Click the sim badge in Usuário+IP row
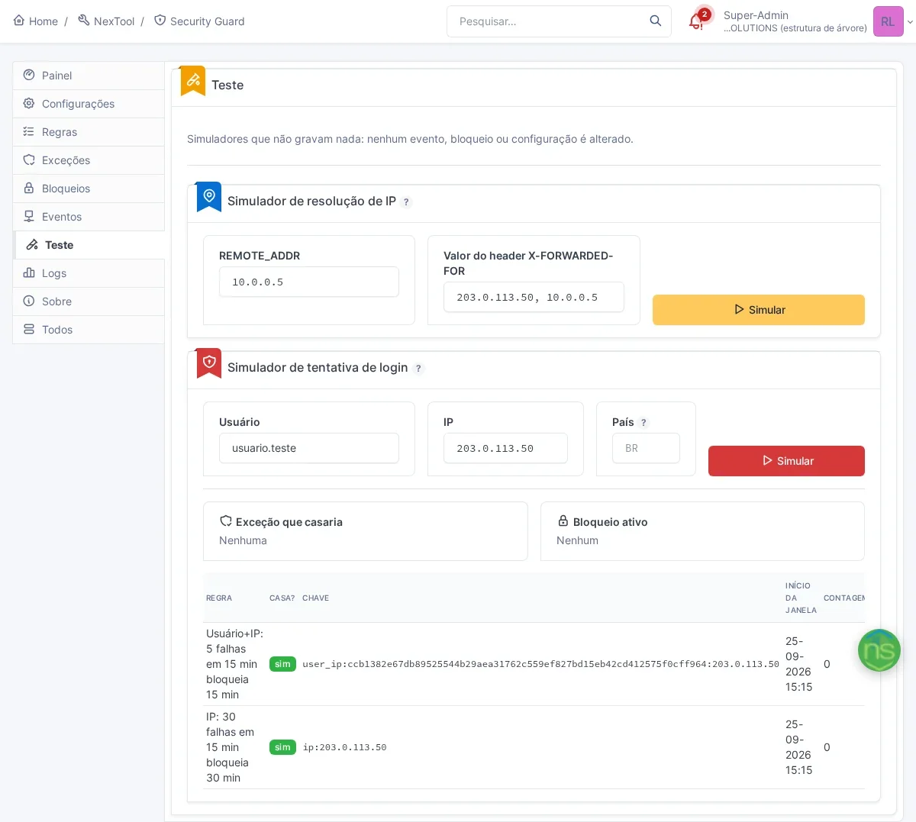This screenshot has width=916, height=822. [282, 664]
